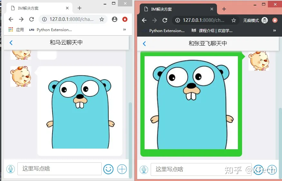Open emoji smiley picker in left chat
The height and width of the screenshot is (181, 282).
tap(108, 169)
